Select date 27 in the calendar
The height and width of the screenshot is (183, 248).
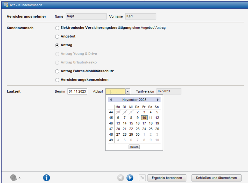point(118,135)
